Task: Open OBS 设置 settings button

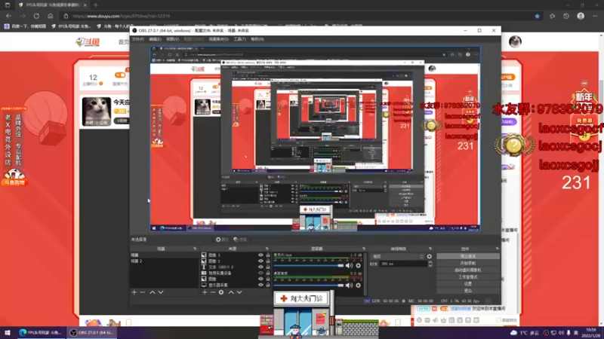Action: click(468, 284)
